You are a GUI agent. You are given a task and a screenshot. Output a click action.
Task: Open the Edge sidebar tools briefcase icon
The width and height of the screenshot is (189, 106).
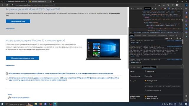point(186,17)
